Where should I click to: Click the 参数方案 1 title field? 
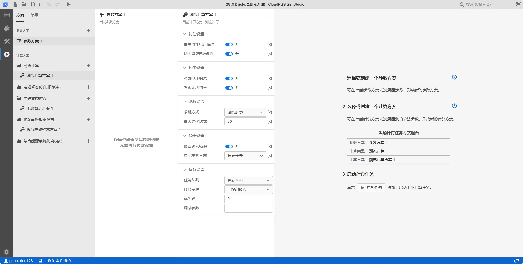(140, 14)
